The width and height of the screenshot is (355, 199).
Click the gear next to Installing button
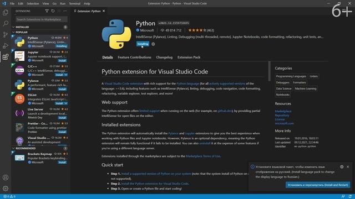click(x=153, y=44)
